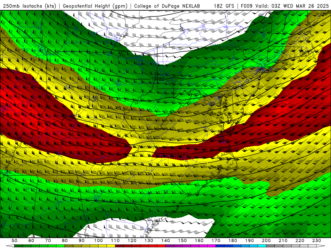Screen dimensions: 331x248
Task: Click the 200 value on the color scale
Action: [266, 241]
